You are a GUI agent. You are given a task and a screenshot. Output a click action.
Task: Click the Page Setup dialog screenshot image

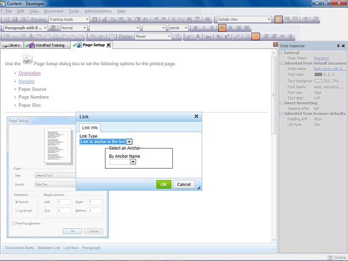coord(58,177)
